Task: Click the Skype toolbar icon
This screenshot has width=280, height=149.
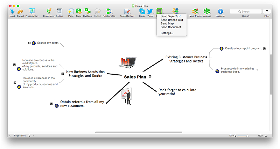Action: click(142, 12)
